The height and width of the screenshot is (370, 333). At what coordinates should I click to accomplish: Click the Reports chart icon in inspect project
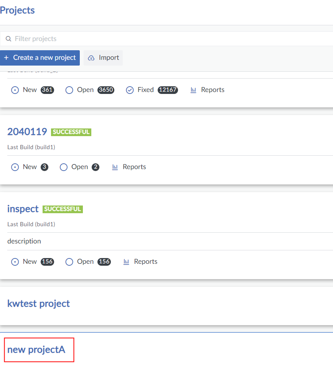[126, 262]
